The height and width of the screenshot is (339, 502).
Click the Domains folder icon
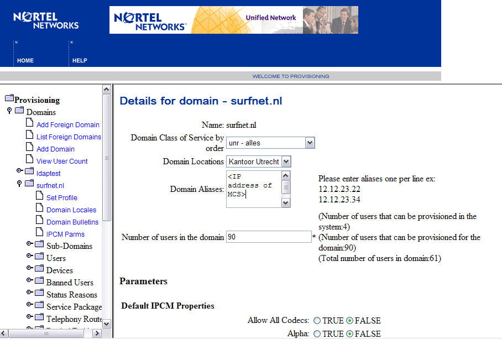(x=19, y=110)
